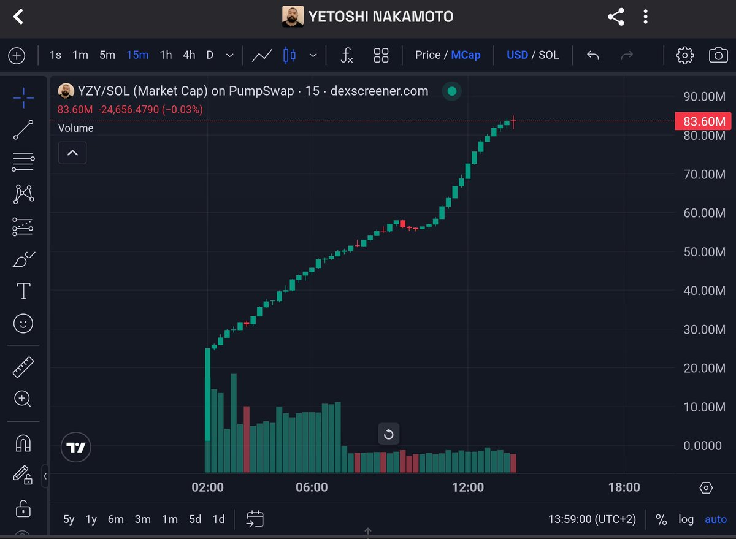Expand the timeframe dropdown arrow
736x539 pixels.
(229, 55)
